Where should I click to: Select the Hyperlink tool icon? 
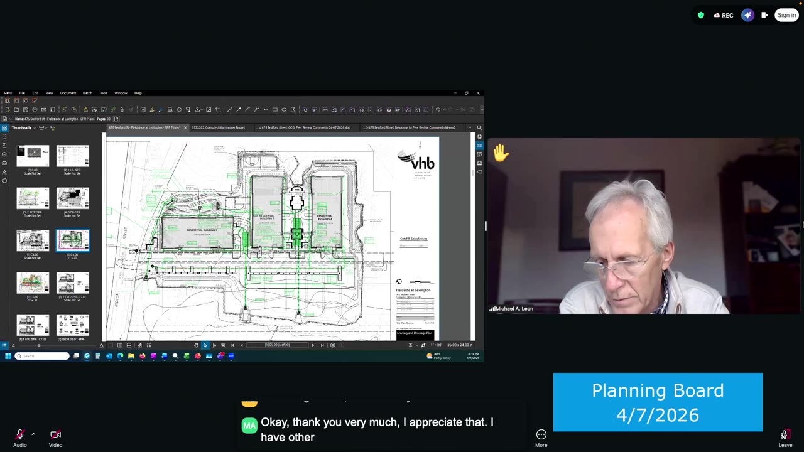coord(113,110)
